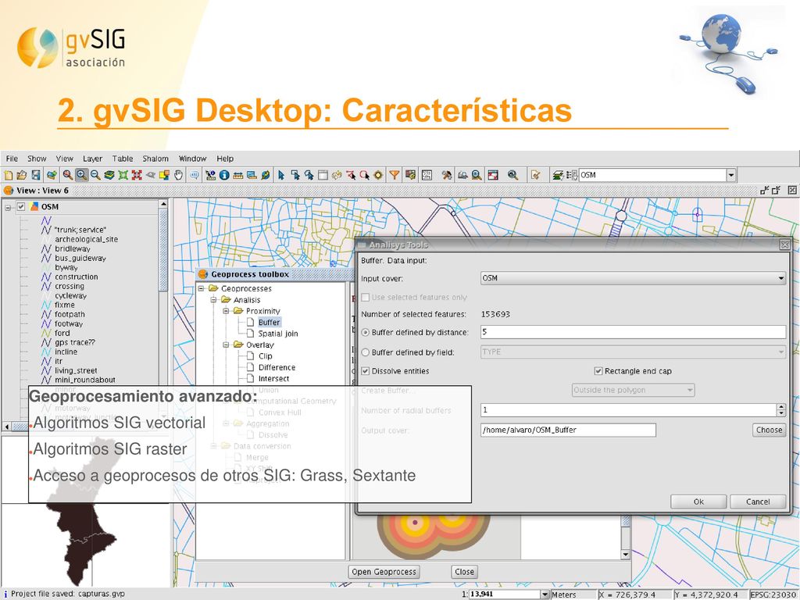Screen dimensions: 800x600
Task: Select Difference geoprocess tree item
Action: (277, 367)
